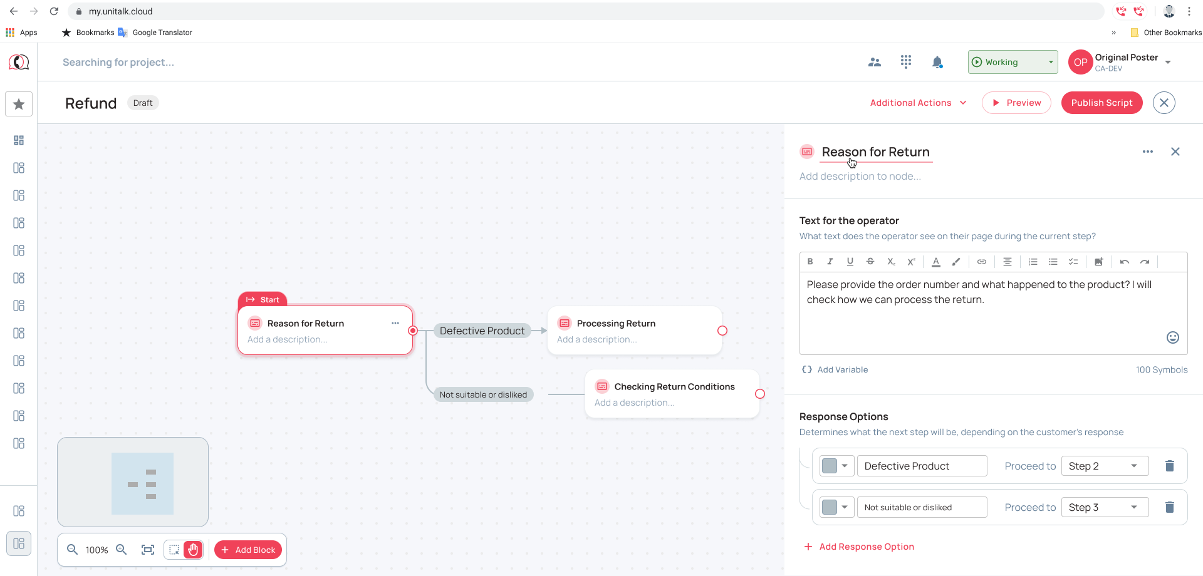
Task: Insert a link in operator text
Action: click(982, 262)
